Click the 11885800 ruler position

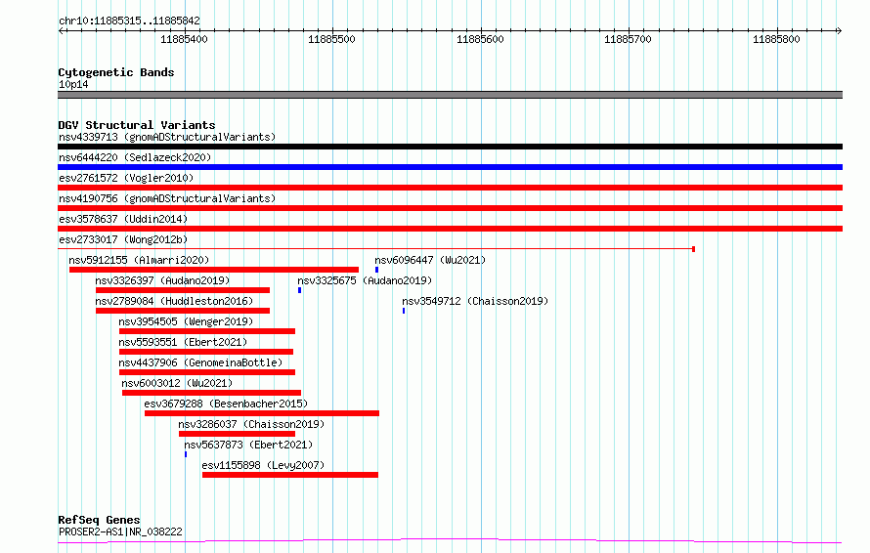tap(777, 39)
